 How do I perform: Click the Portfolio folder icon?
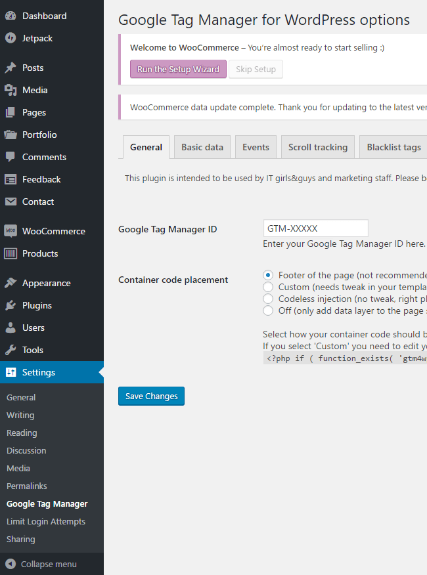pos(11,135)
